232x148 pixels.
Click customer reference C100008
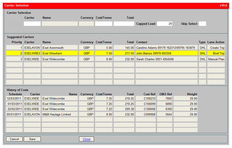pyautogui.click(x=145, y=109)
